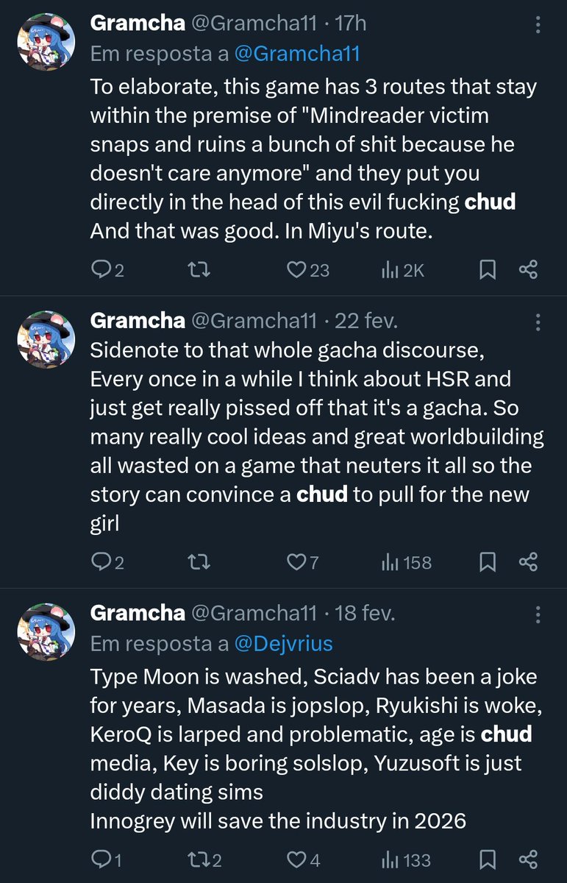The width and height of the screenshot is (567, 883).
Task: Open more options on the 22 fev. tweet
Action: [538, 322]
